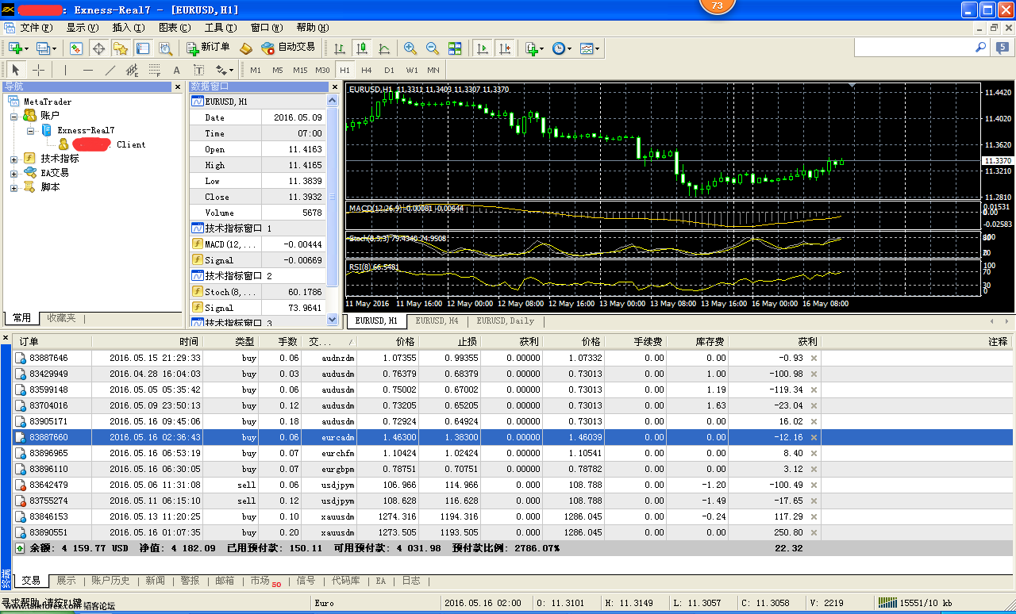Close order 83887646 with its x icon

pyautogui.click(x=814, y=358)
